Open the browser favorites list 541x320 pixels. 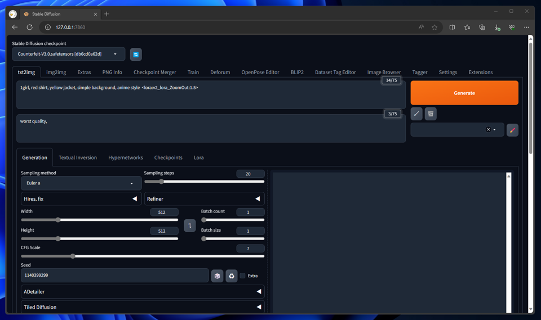(467, 27)
